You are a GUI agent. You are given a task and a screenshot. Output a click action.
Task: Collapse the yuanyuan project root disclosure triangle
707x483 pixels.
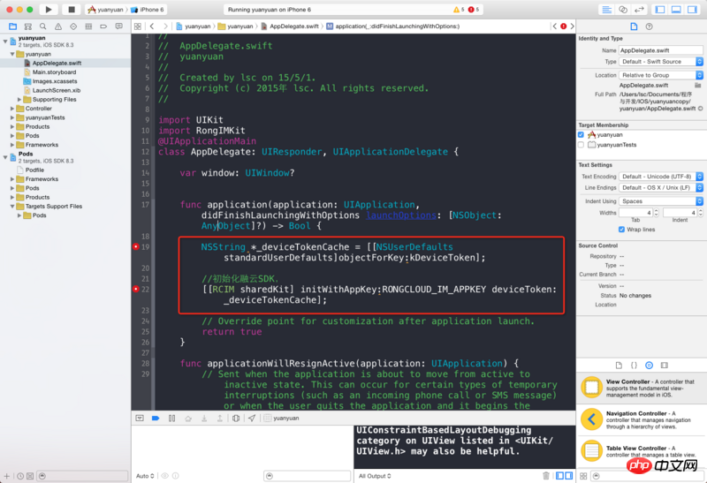pos(5,41)
